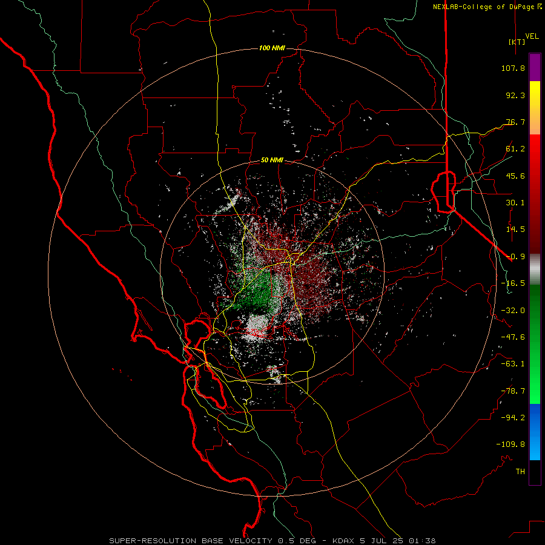Click the 100 NMI range ring label

point(272,48)
